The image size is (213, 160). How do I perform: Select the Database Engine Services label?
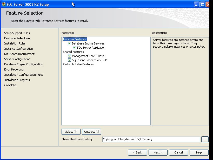click(x=88, y=43)
